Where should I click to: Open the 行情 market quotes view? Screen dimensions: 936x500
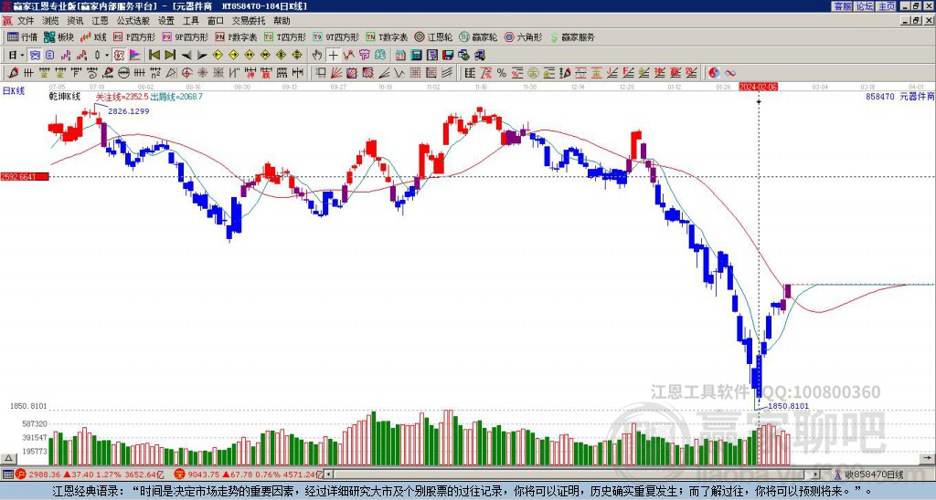pos(22,36)
